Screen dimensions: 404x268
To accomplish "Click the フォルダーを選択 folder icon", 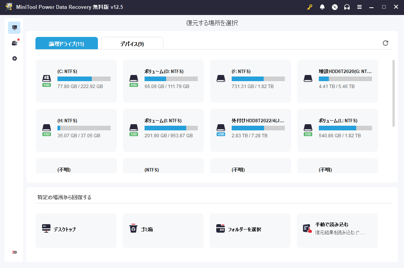I will point(220,228).
